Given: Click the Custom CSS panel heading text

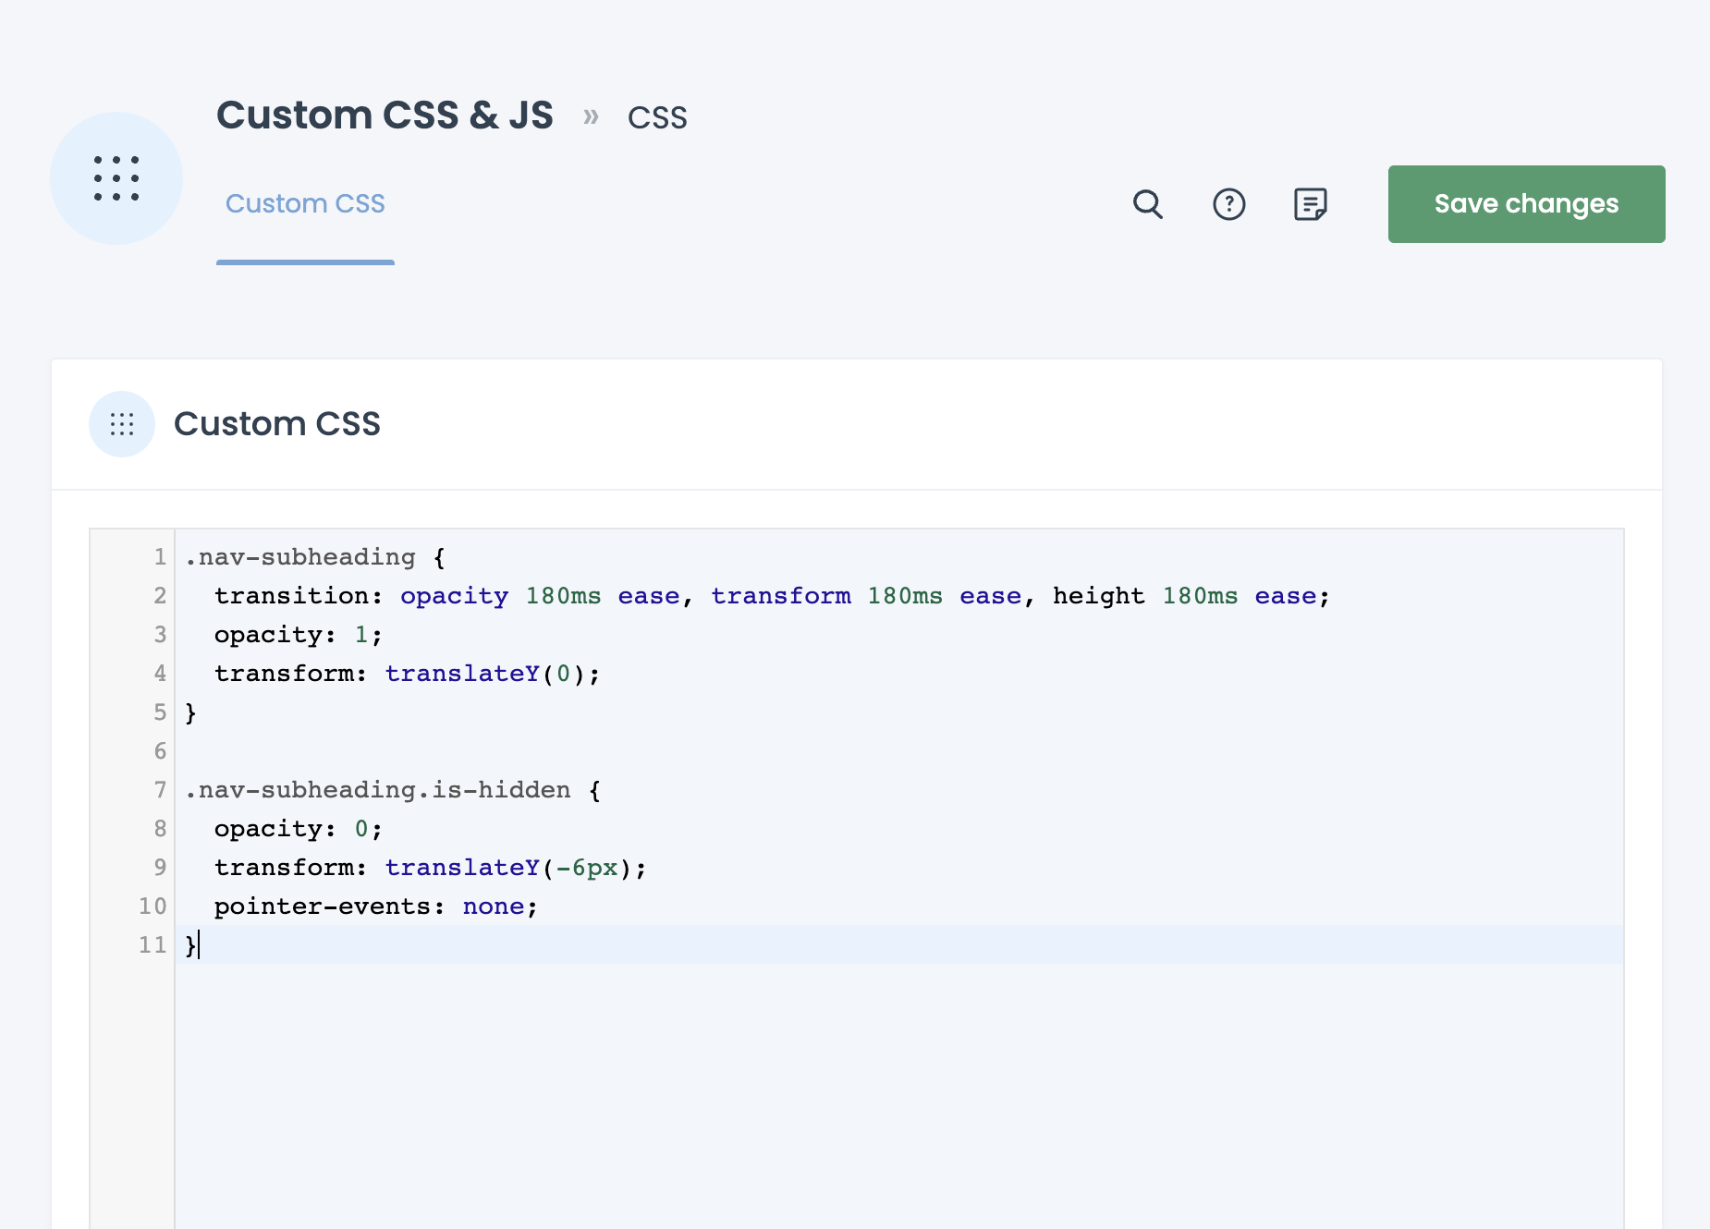Looking at the screenshot, I should (x=276, y=424).
